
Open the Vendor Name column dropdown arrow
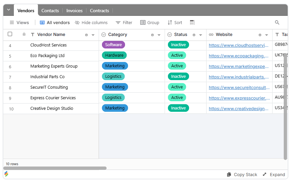[x=93, y=35]
